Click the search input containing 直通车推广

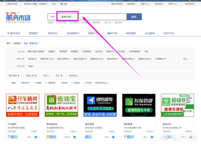click(92, 17)
